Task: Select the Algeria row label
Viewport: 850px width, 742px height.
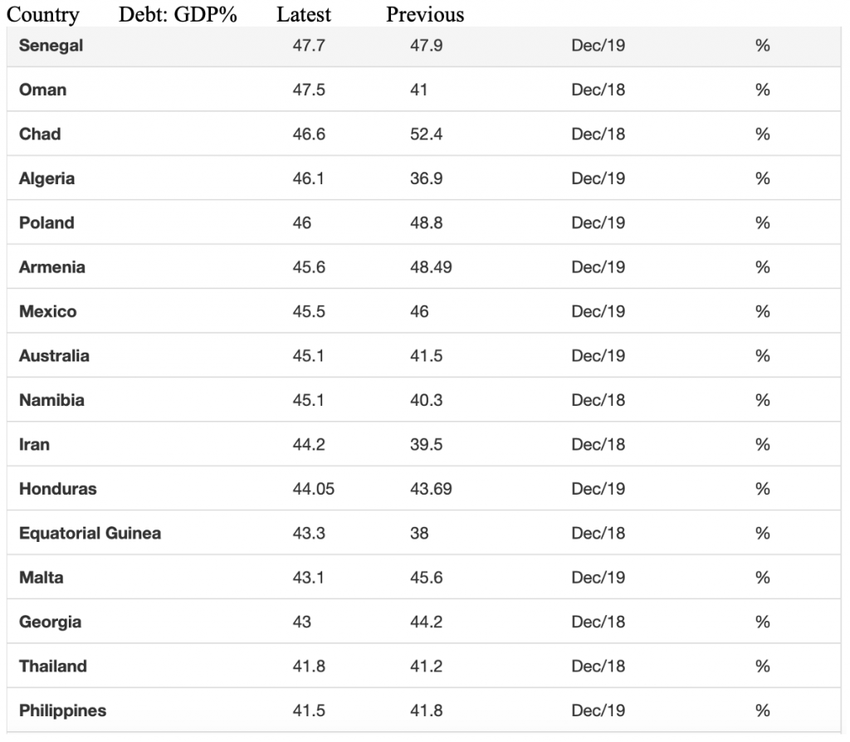Action: pyautogui.click(x=46, y=179)
